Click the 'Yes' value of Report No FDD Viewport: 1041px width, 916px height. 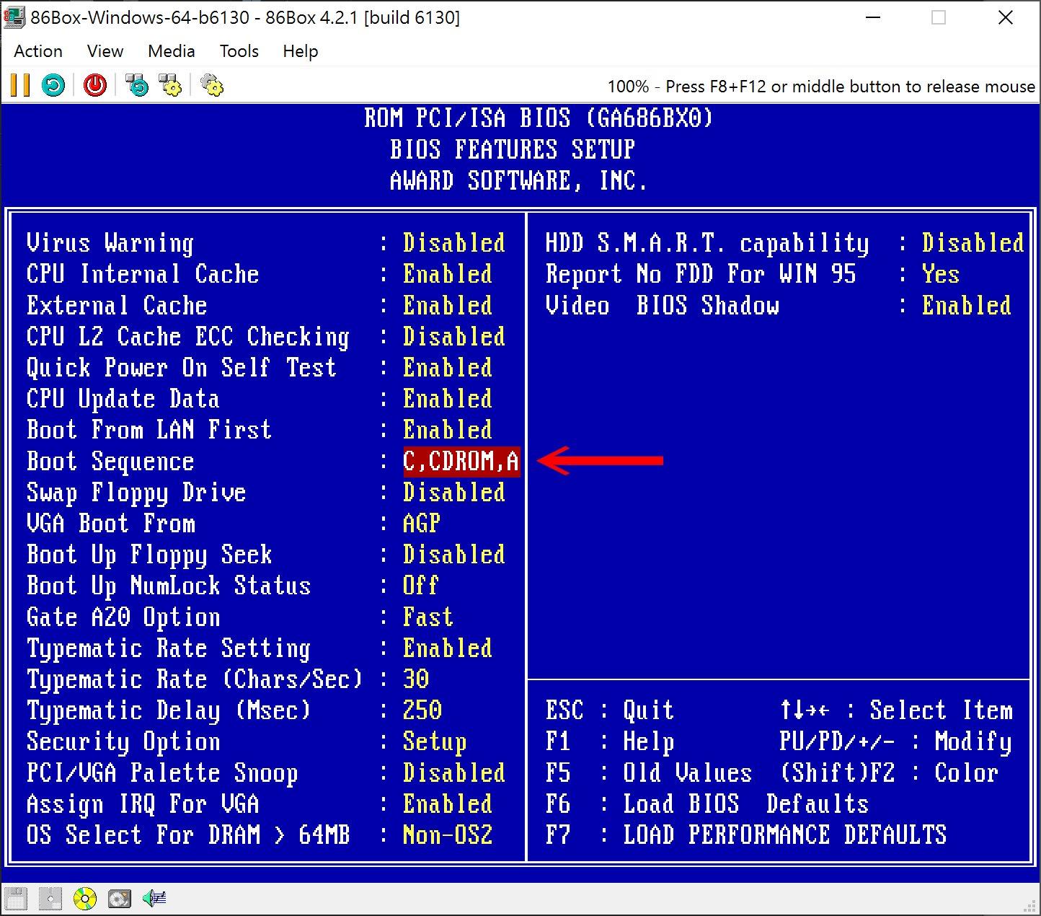point(941,274)
